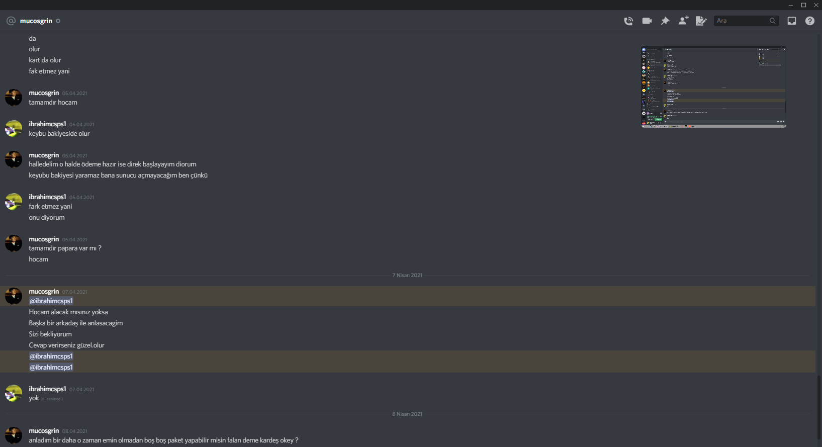822x447 pixels.
Task: Open help question mark icon
Action: coord(810,21)
